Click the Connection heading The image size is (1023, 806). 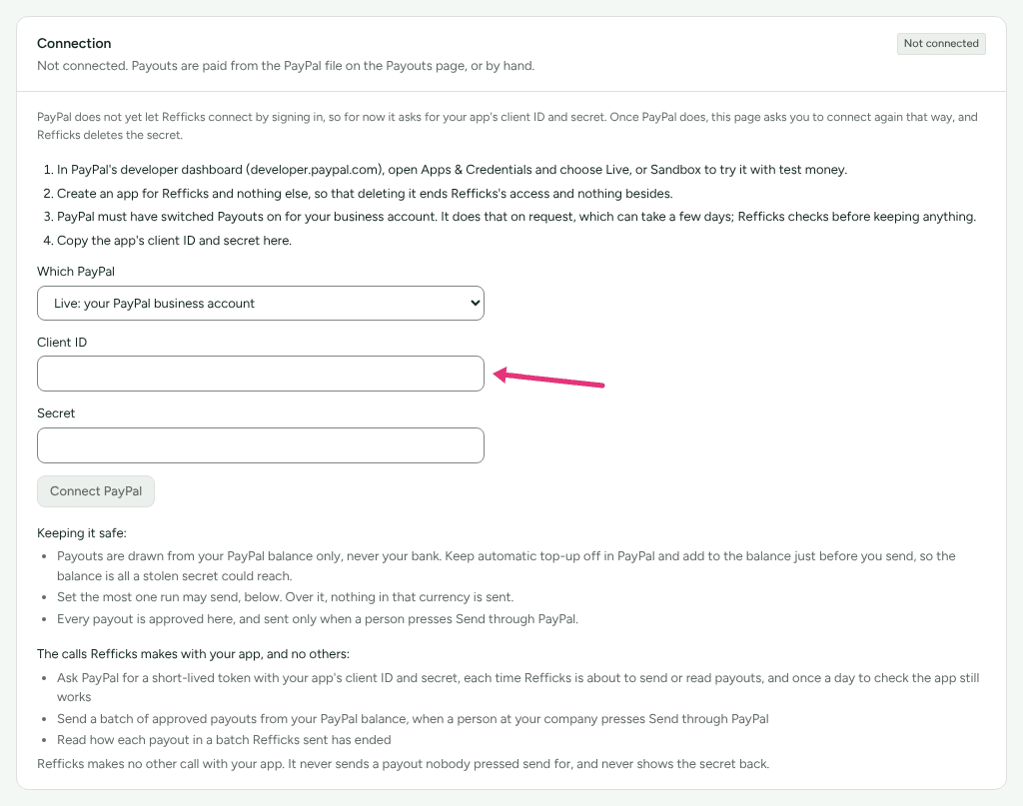74,43
